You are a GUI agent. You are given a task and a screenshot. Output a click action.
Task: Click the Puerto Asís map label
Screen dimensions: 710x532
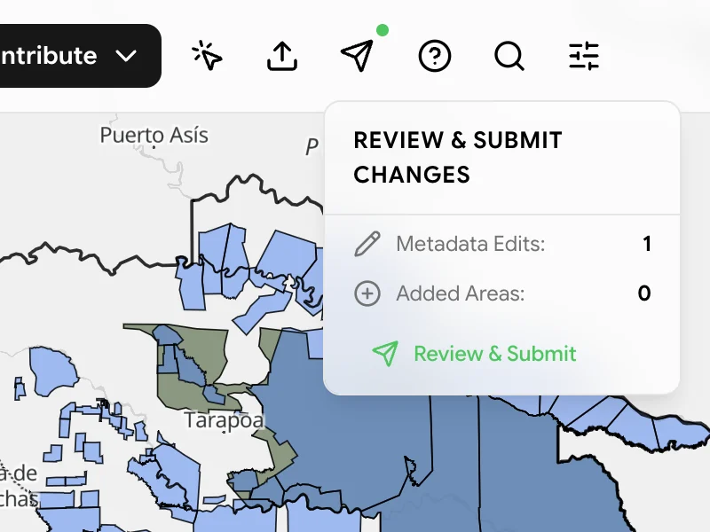[154, 136]
